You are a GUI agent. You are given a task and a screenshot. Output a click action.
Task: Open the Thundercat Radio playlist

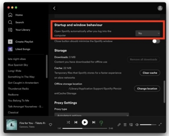pos(18,89)
